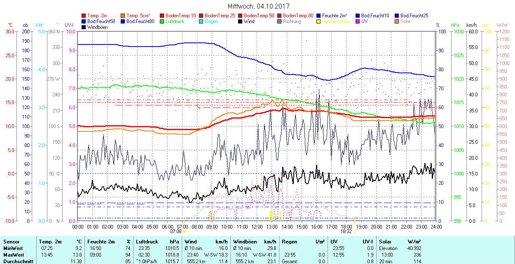Click the Bod.Feucht80 legend label
515x264 pixels.
pos(140,21)
